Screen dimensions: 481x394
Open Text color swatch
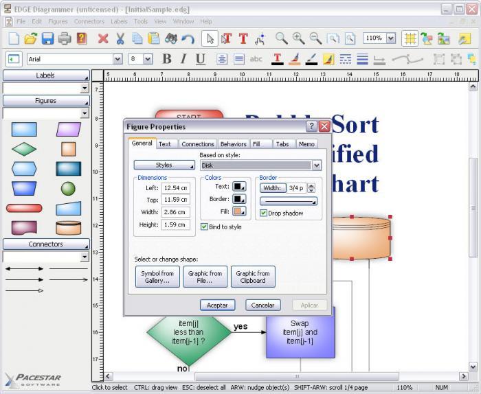[x=239, y=186]
